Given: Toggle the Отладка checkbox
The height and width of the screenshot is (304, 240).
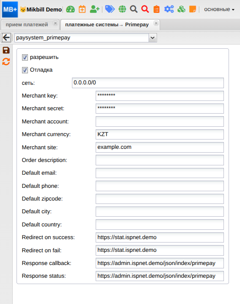Looking at the screenshot, I should tap(25, 70).
